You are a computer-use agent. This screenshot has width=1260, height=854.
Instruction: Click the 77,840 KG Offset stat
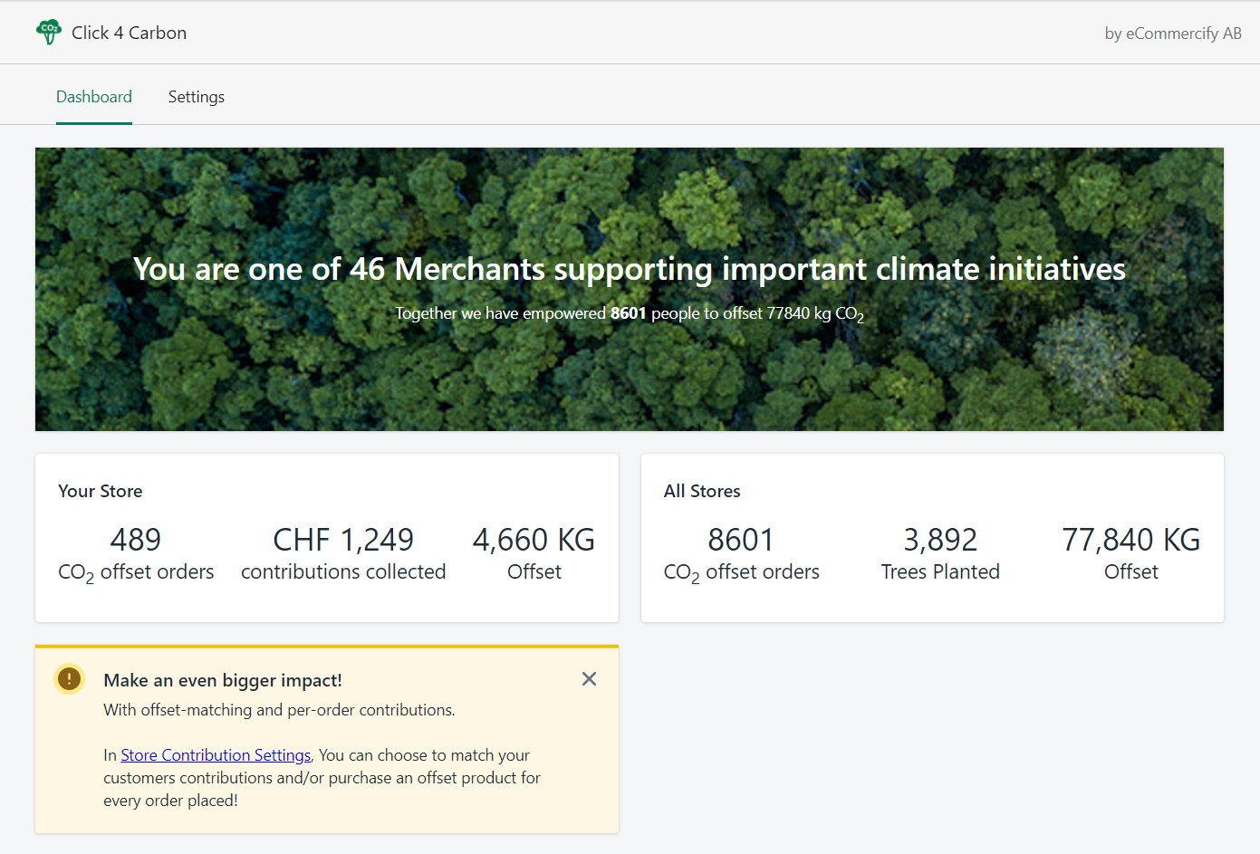[x=1130, y=554]
